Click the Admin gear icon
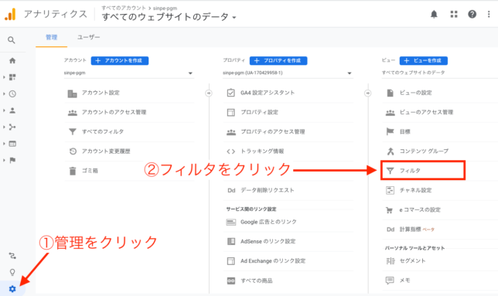498x296 pixels. tap(12, 289)
